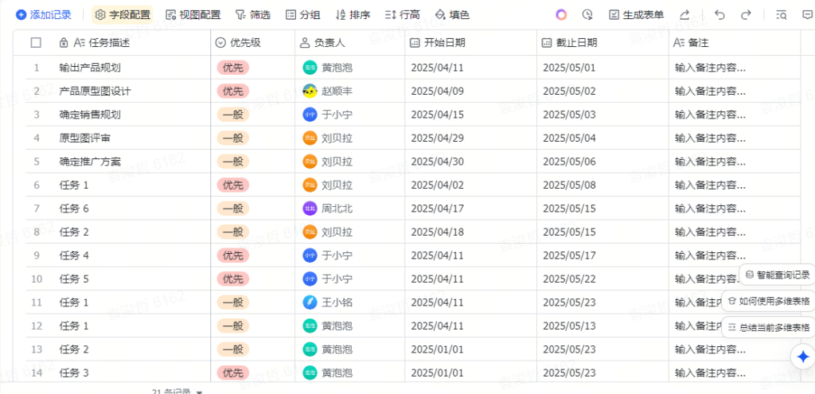Open the 排序 sort options
815x394 pixels.
coord(353,14)
